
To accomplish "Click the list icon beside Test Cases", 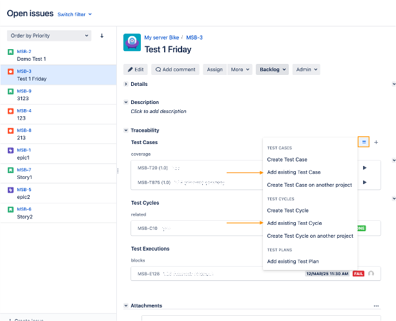I will coord(364,142).
